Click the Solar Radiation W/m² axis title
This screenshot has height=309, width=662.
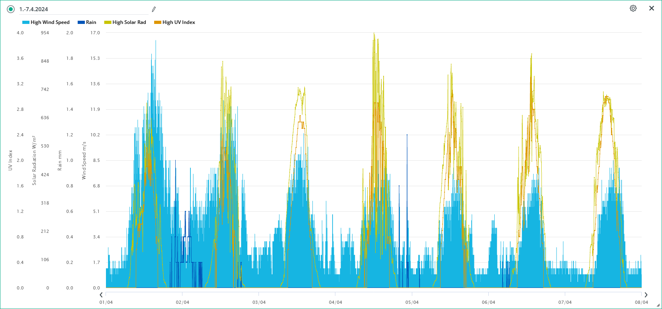(34, 160)
